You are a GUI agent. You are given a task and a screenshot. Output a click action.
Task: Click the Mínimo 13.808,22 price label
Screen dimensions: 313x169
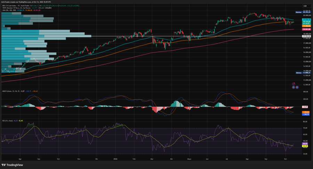click(x=303, y=73)
